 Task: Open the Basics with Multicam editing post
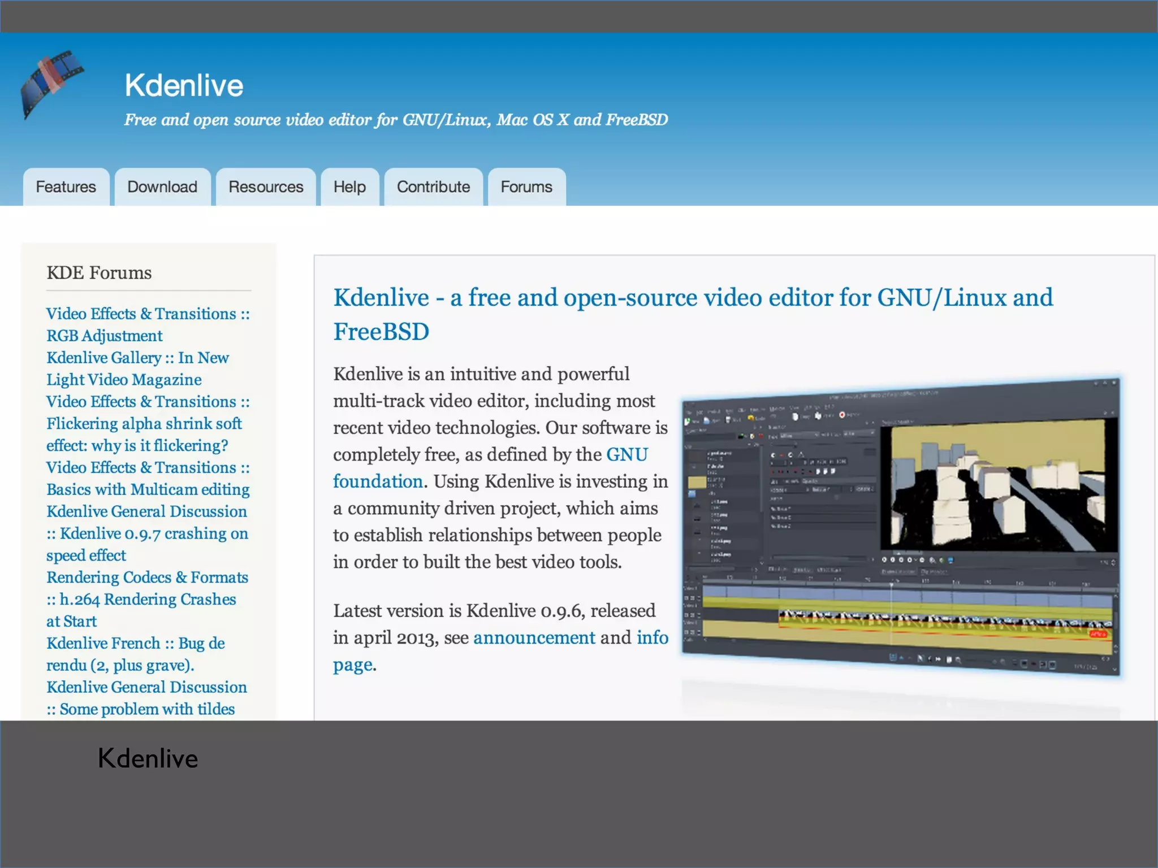[148, 489]
